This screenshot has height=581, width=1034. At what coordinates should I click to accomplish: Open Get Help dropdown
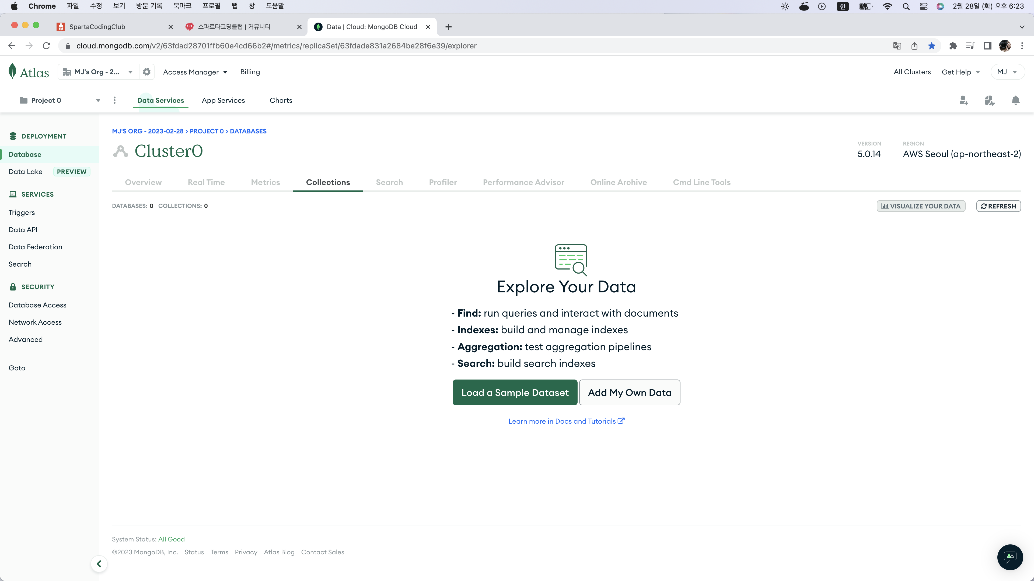pos(960,72)
